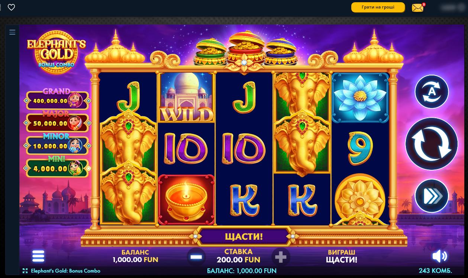Increase the bet with plus button
Screen dimensions: 468x278
click(x=281, y=257)
